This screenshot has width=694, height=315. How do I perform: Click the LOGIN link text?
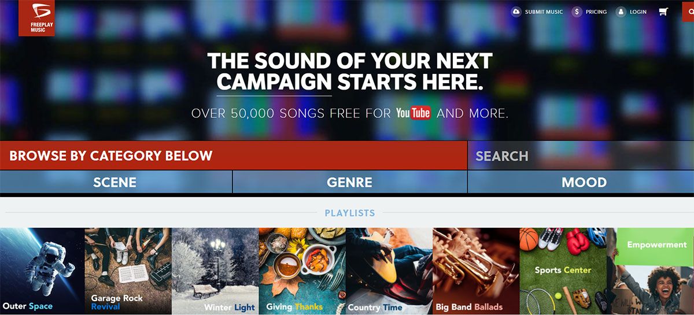click(638, 12)
